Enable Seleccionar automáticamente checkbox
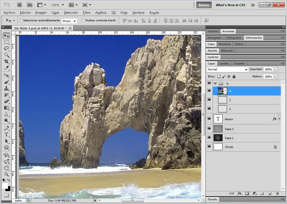This screenshot has width=287, height=204. [x=21, y=20]
